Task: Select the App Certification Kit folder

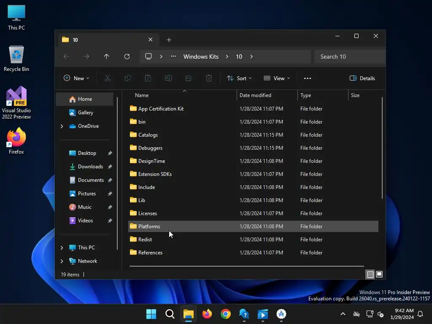Action: 253,109
